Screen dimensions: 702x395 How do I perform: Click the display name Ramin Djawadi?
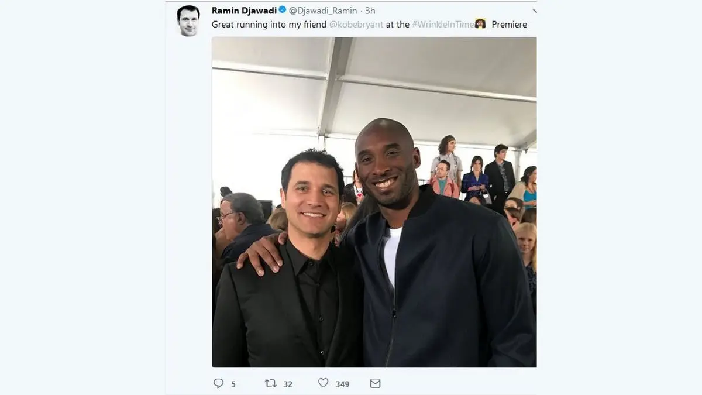point(244,11)
